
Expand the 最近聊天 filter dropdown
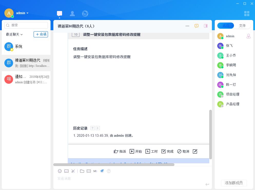(14, 34)
